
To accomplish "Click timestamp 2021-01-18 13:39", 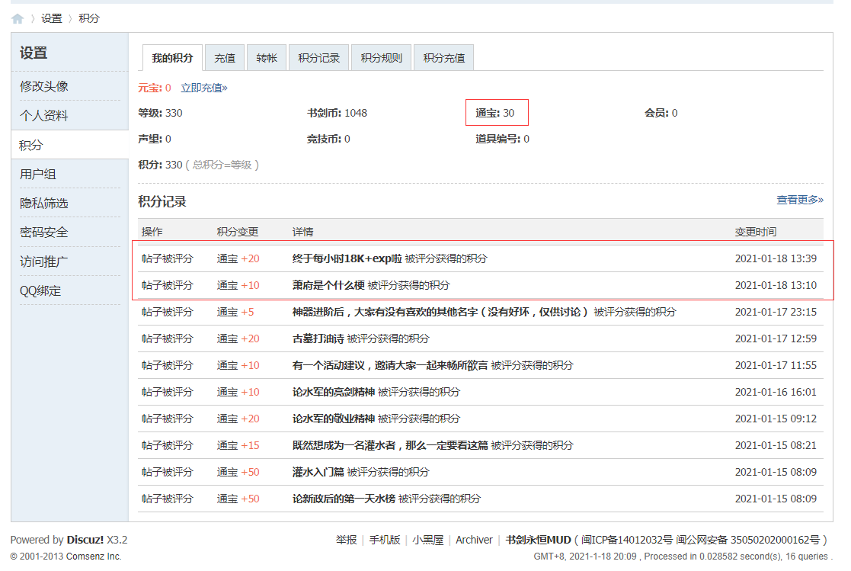I will click(776, 258).
